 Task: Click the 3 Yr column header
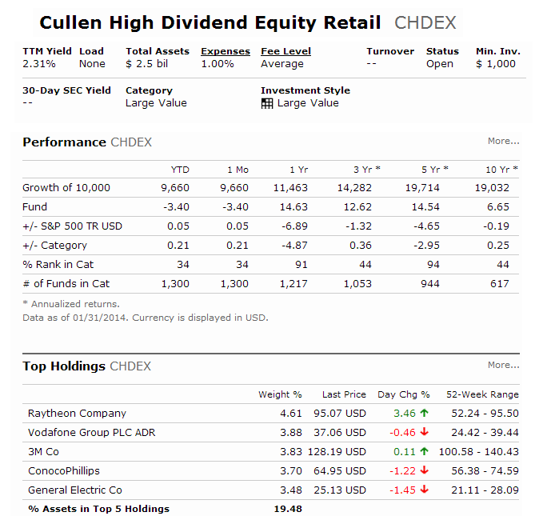pyautogui.click(x=367, y=170)
